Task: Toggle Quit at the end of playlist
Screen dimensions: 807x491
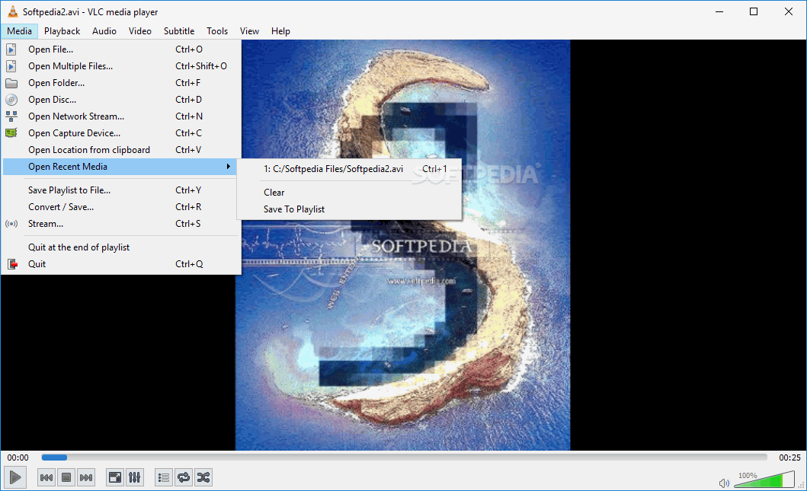Action: [x=121, y=247]
